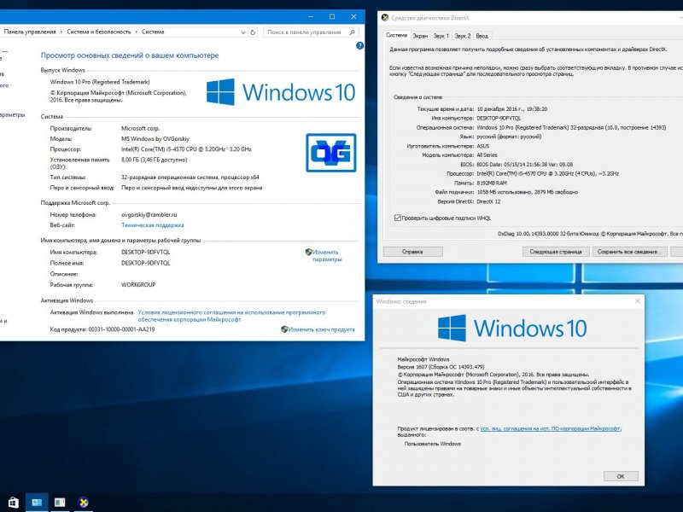This screenshot has height=512, width=683.
Task: Toggle Проверить цифровые подписи WHQL checkbox
Action: 397,218
